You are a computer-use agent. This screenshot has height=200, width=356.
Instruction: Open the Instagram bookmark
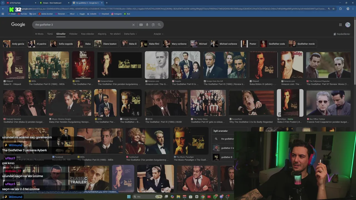pyautogui.click(x=117, y=14)
